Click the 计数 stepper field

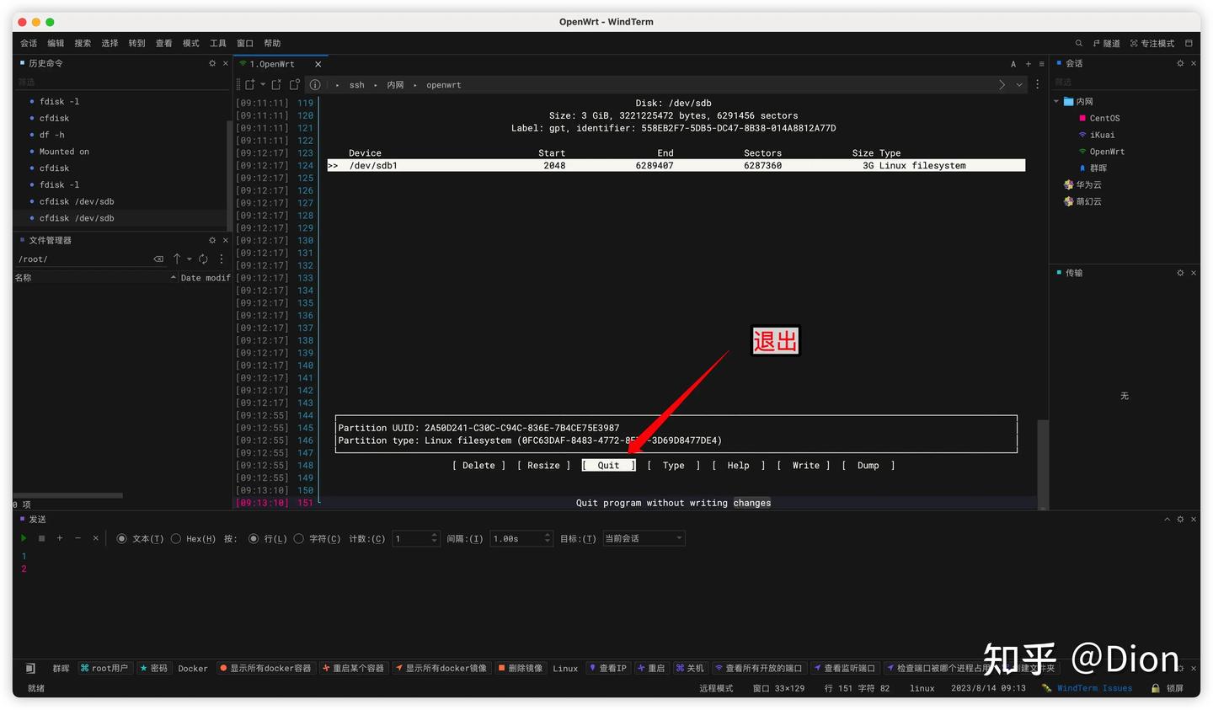[x=416, y=538]
